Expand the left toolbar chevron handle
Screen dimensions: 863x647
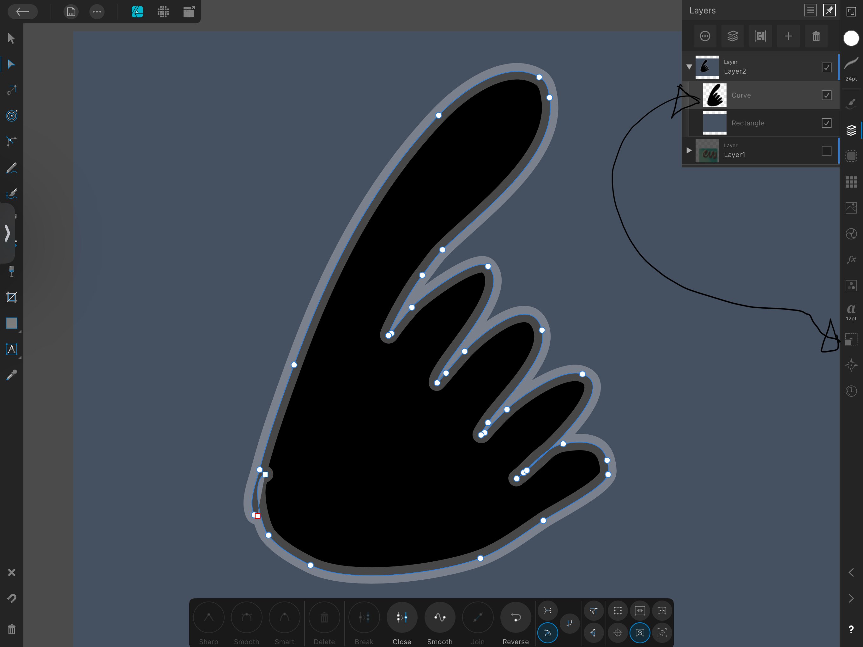pos(7,233)
